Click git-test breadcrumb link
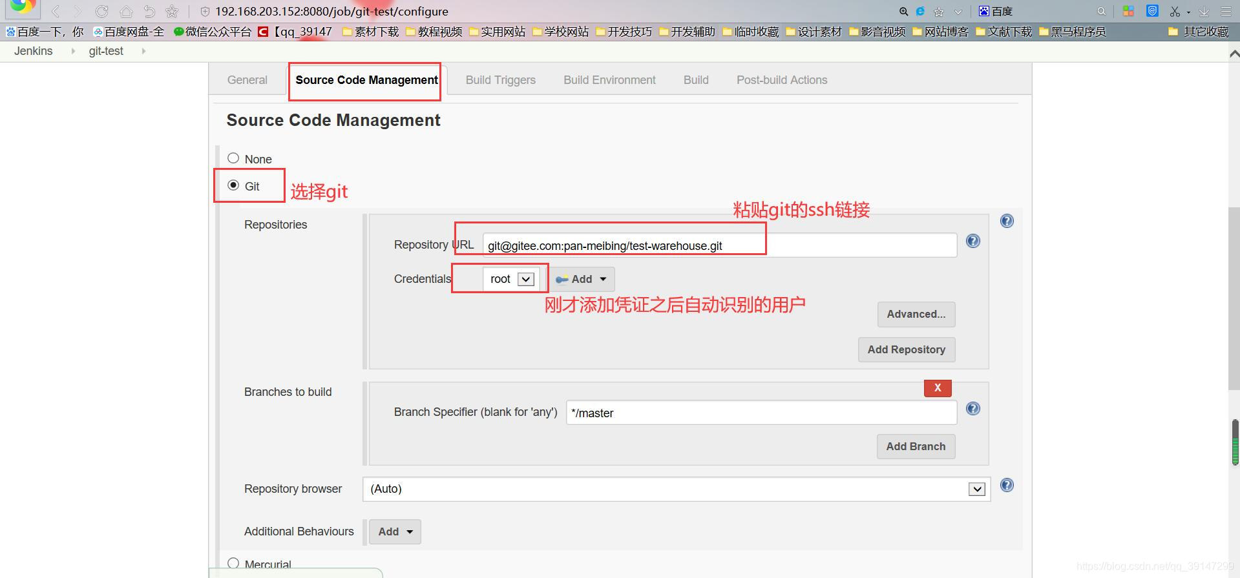 (106, 51)
